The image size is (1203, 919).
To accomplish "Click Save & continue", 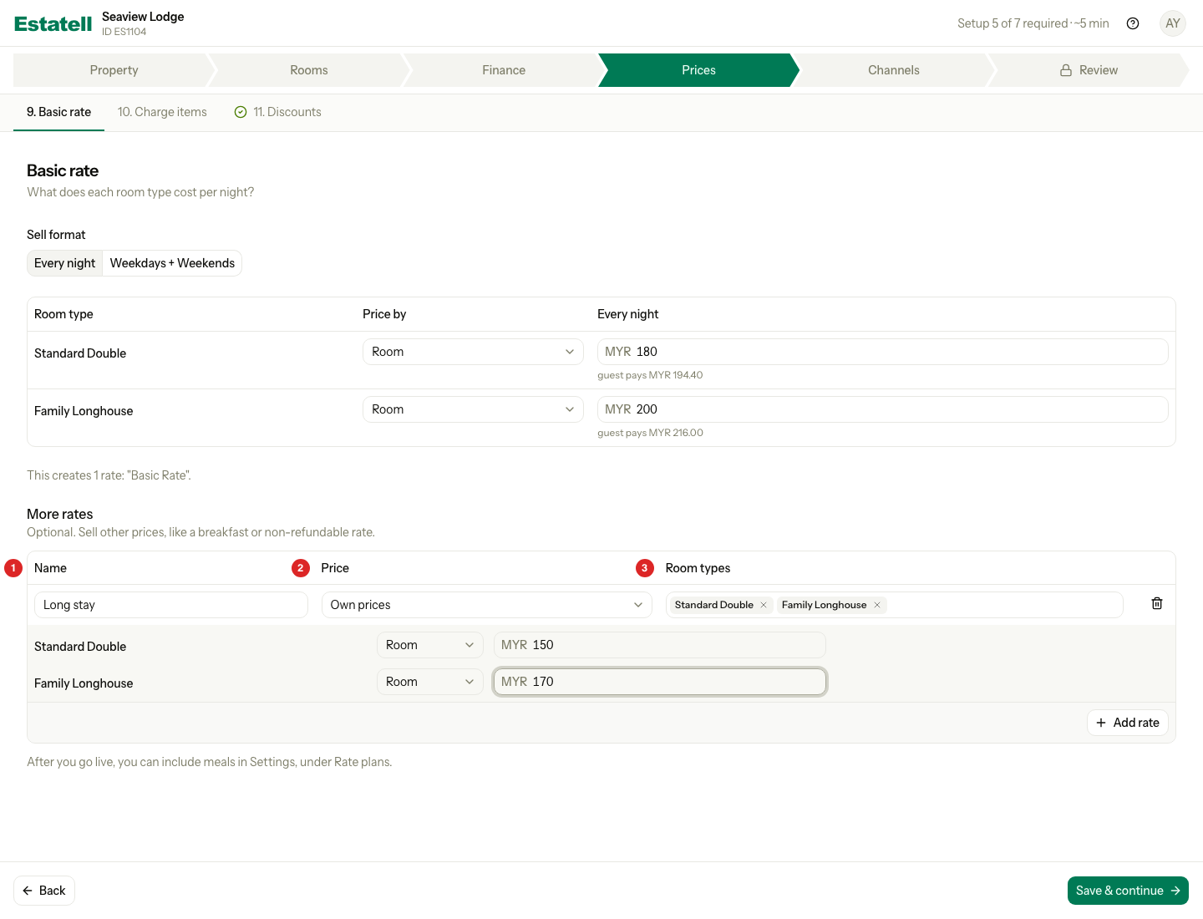I will pyautogui.click(x=1128, y=891).
